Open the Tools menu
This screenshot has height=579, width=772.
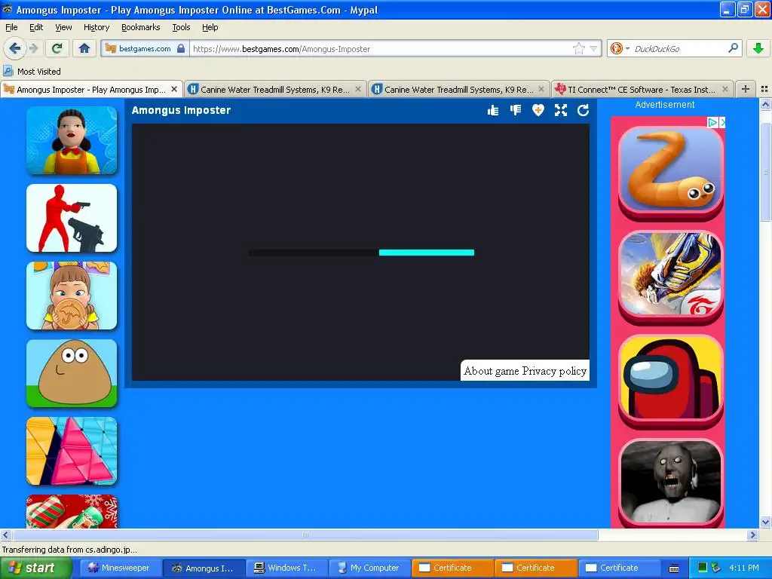point(181,27)
